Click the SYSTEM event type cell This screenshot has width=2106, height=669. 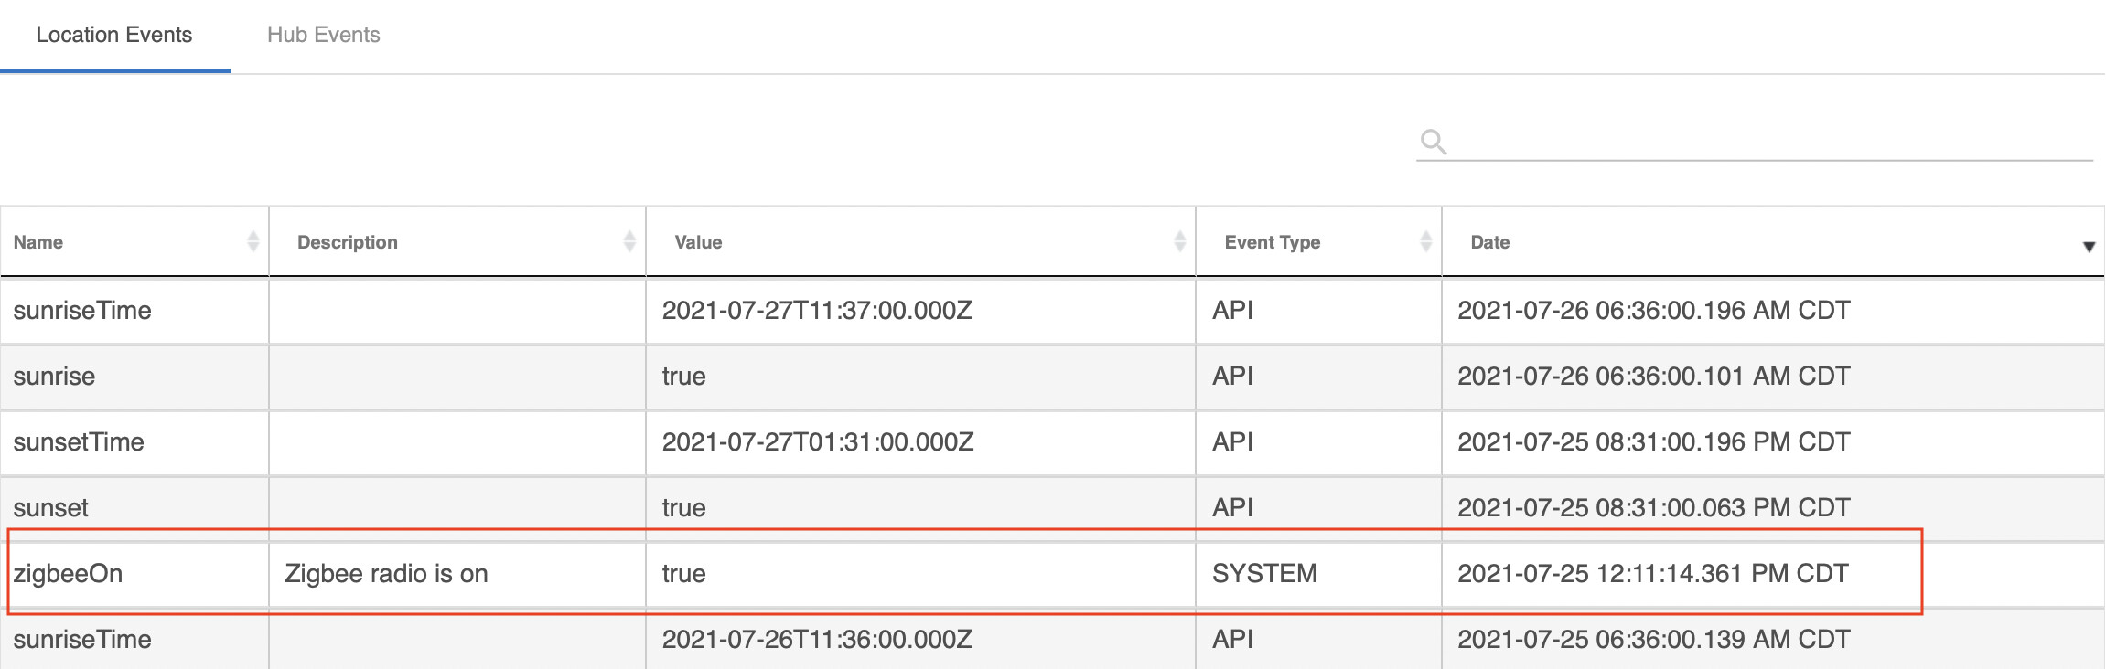1264,574
